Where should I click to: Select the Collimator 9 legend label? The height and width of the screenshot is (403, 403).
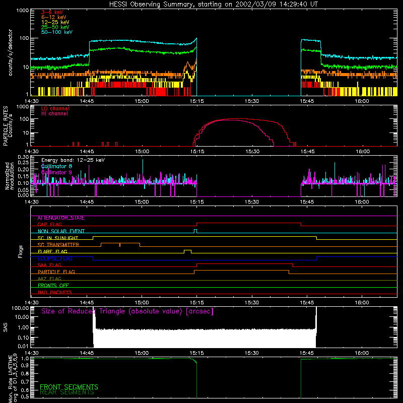click(x=56, y=172)
